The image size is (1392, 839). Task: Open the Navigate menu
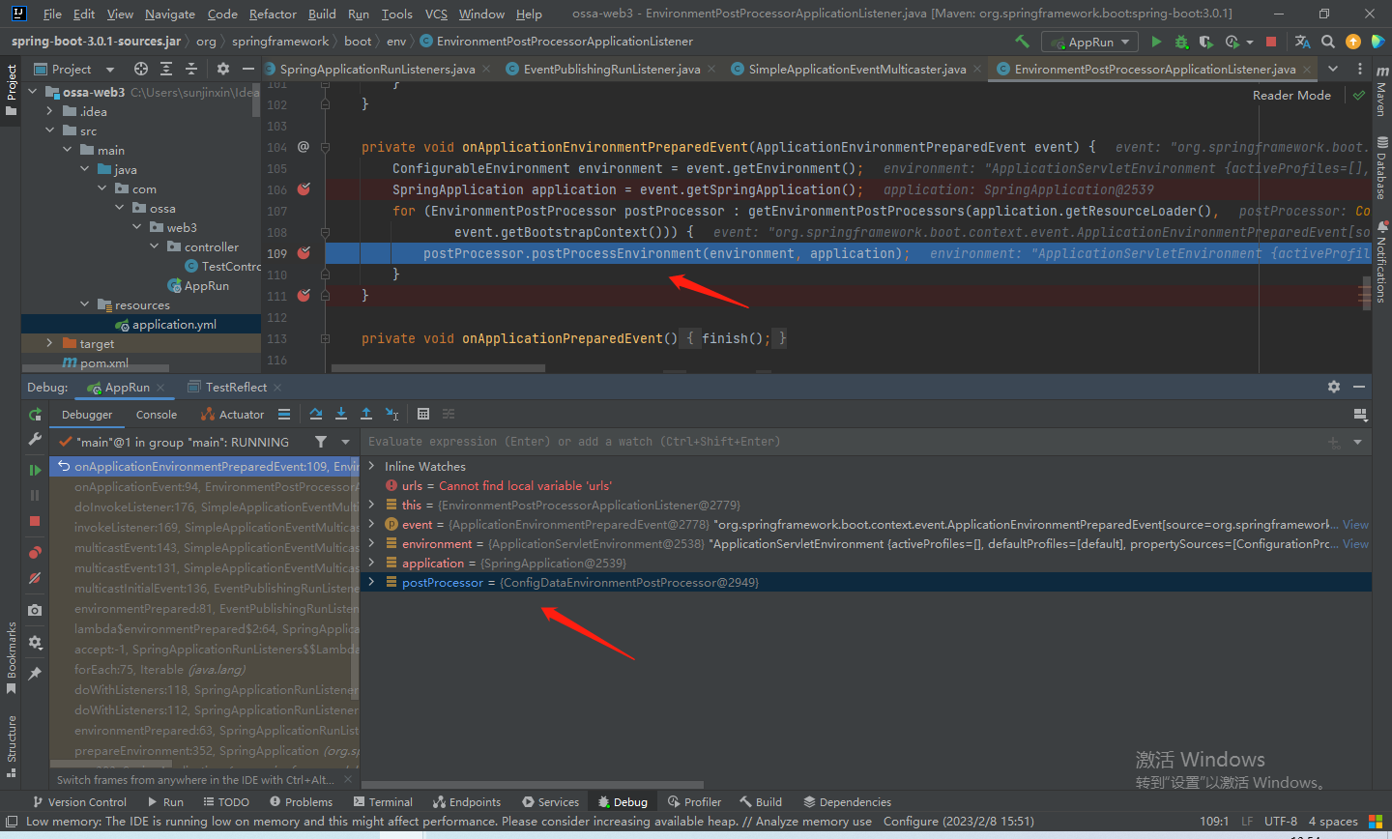[x=169, y=14]
